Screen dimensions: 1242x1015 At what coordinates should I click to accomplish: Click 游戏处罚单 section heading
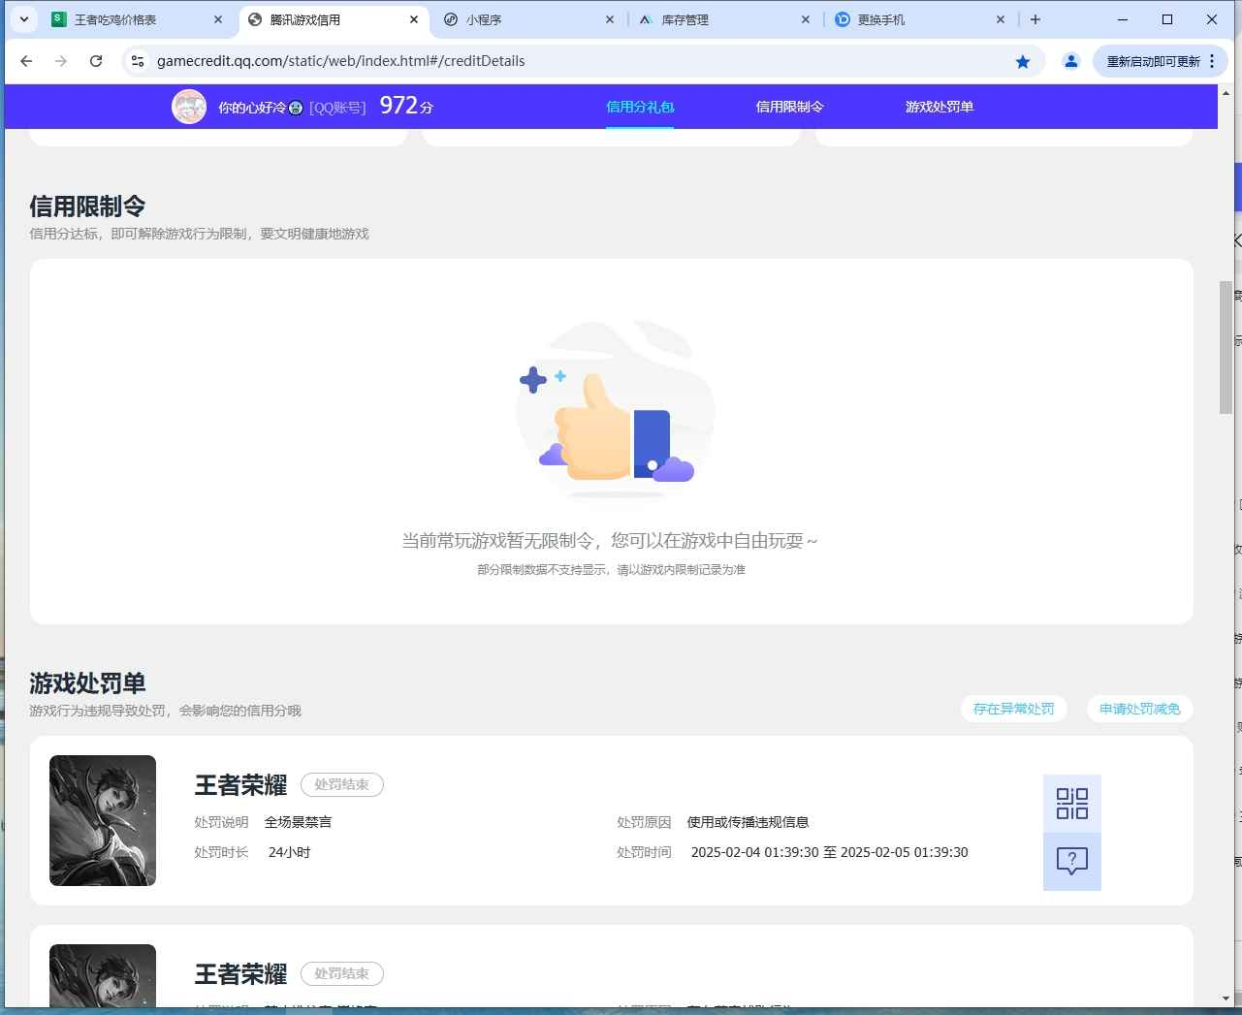(87, 683)
